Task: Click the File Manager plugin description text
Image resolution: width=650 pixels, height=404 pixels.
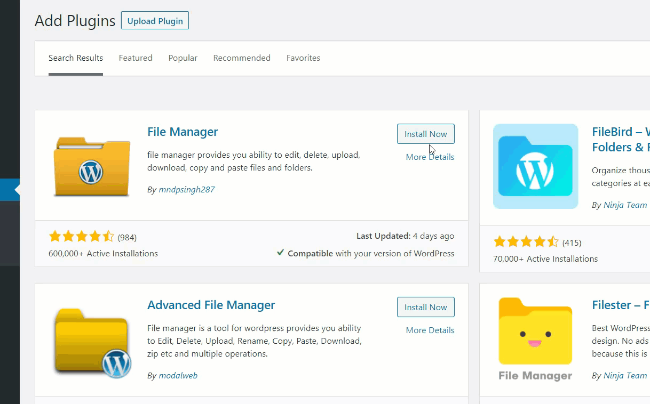Action: click(254, 161)
